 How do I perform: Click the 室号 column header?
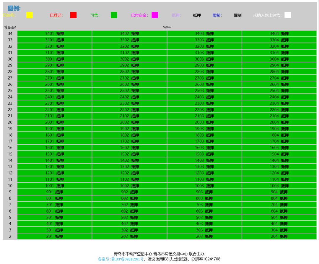[167, 27]
